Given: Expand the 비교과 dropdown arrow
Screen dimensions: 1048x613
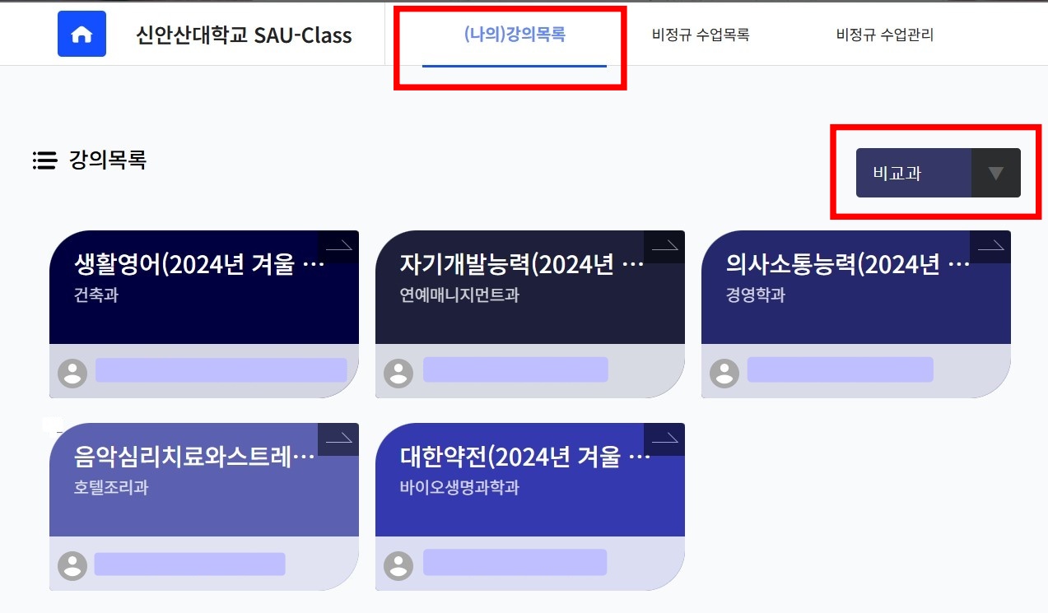Looking at the screenshot, I should (996, 173).
